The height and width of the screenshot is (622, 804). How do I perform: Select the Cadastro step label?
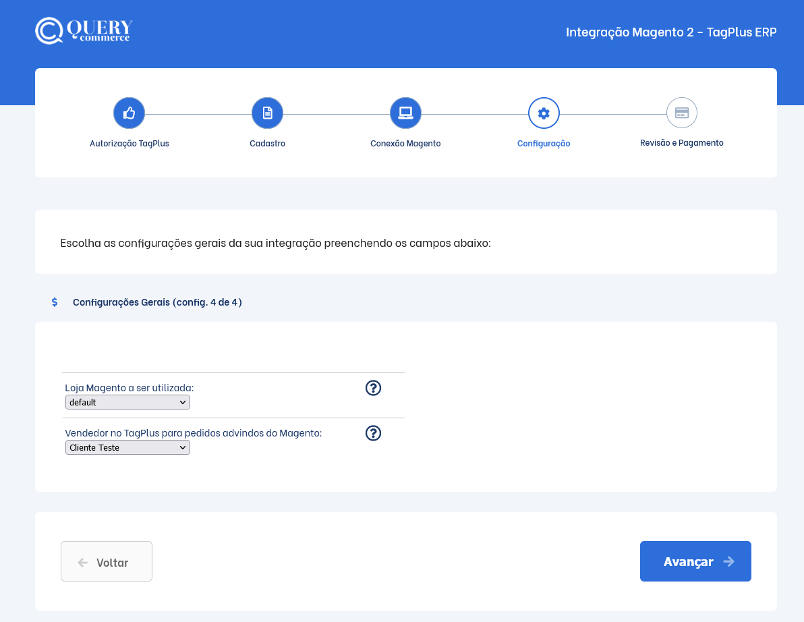coord(267,144)
